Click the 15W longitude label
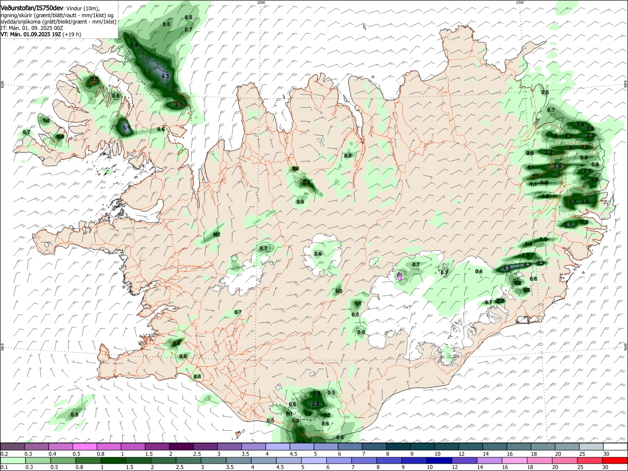628x471 pixels. click(x=520, y=2)
